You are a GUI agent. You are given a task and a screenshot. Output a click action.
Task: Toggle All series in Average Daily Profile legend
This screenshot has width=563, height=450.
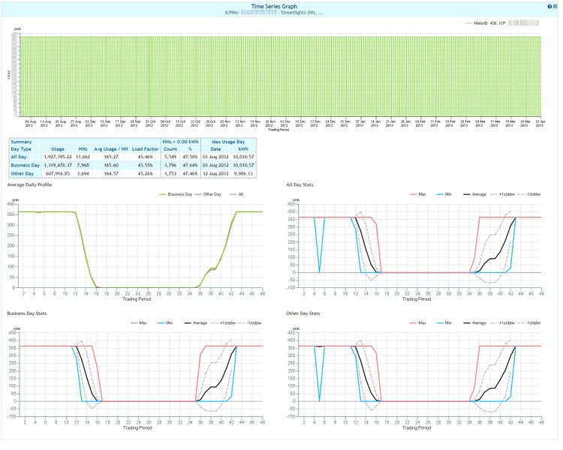click(236, 194)
